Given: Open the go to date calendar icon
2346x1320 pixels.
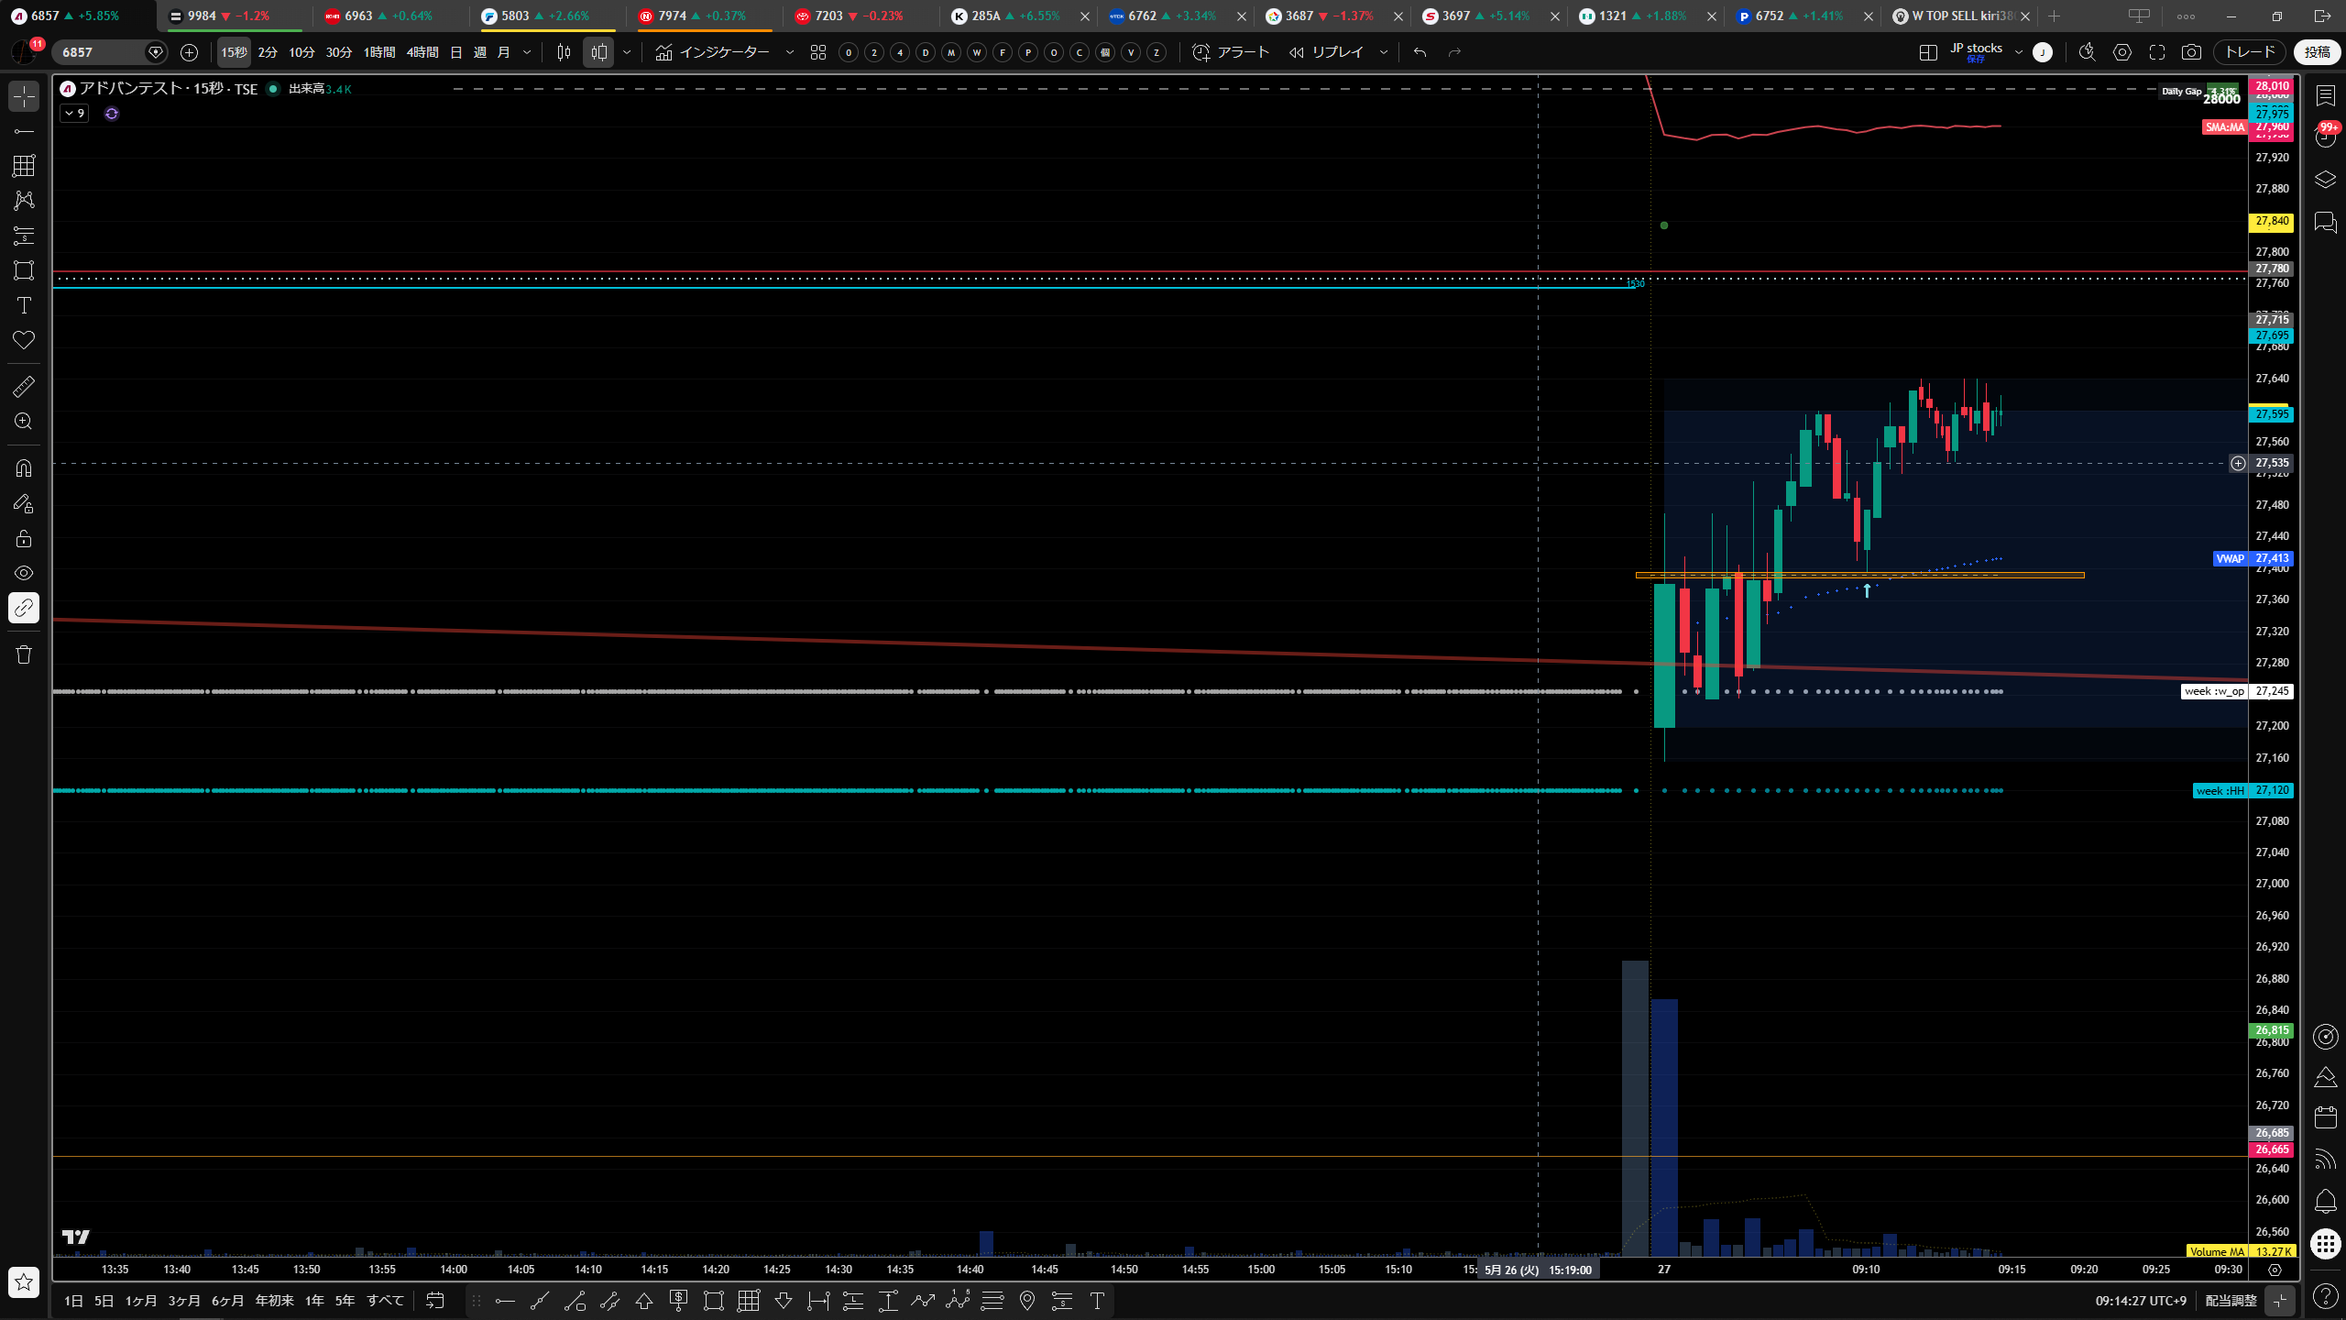Looking at the screenshot, I should coord(435,1301).
